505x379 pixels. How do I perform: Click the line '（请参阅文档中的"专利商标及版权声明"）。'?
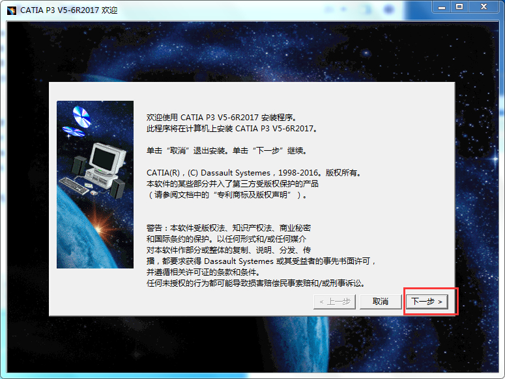point(227,195)
